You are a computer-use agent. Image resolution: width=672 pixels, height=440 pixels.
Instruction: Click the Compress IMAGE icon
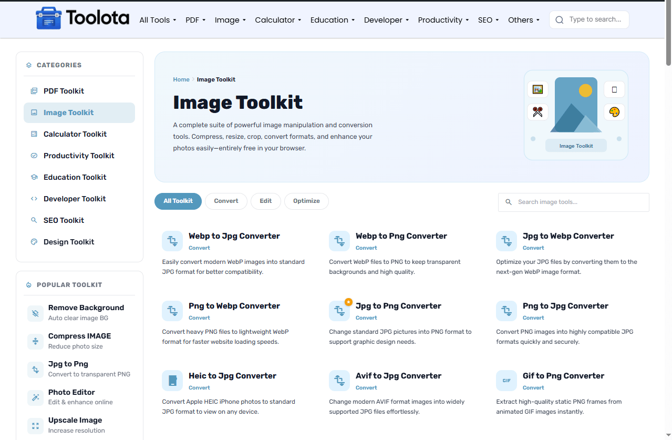pos(35,342)
